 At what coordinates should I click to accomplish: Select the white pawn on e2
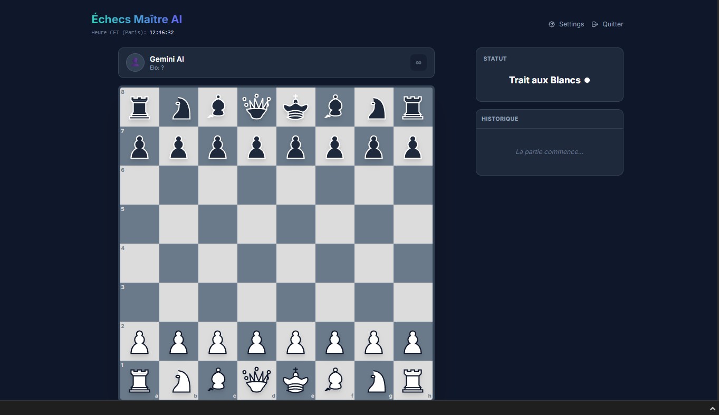295,341
